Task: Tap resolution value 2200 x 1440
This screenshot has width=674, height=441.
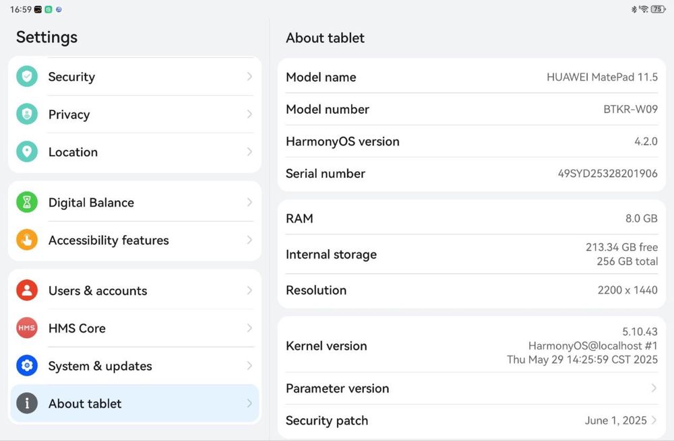Action: pos(627,290)
